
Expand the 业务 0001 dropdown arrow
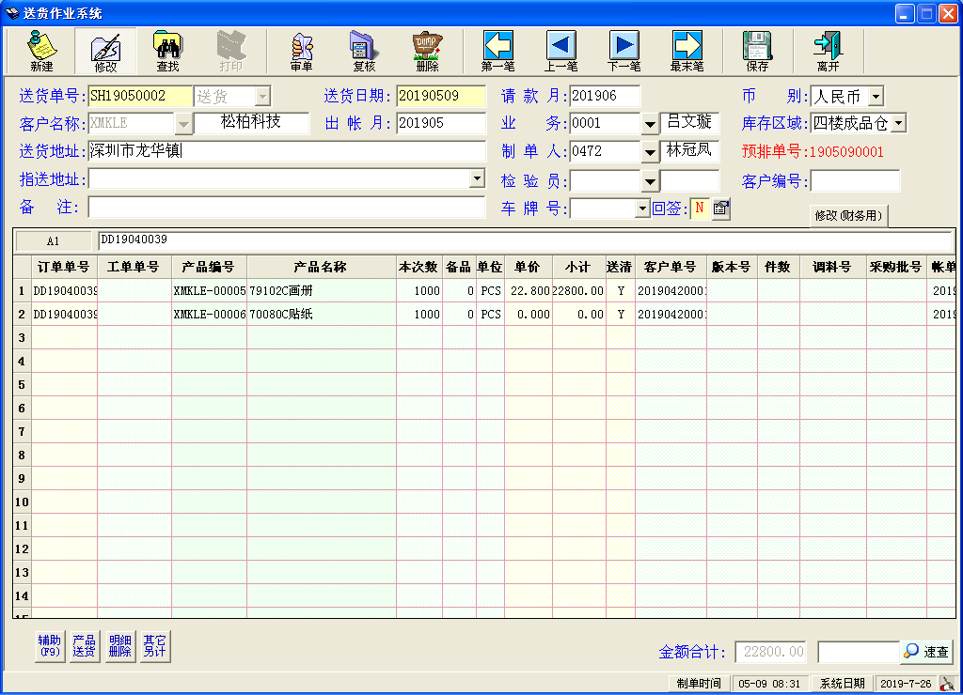tap(650, 124)
